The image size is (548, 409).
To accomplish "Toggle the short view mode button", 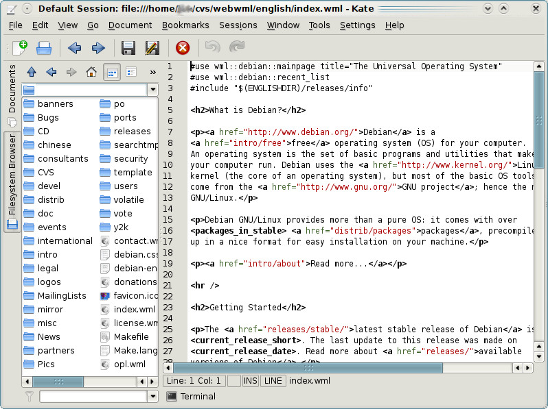I will pos(112,72).
